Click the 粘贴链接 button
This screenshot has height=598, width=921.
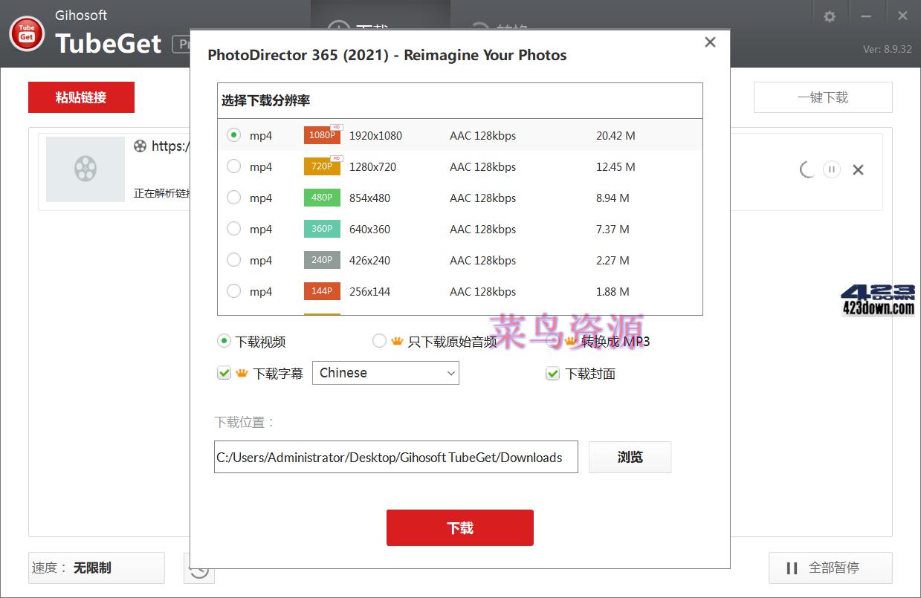pos(81,97)
